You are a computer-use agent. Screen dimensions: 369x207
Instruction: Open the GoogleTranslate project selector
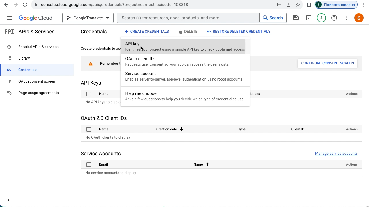click(x=88, y=18)
